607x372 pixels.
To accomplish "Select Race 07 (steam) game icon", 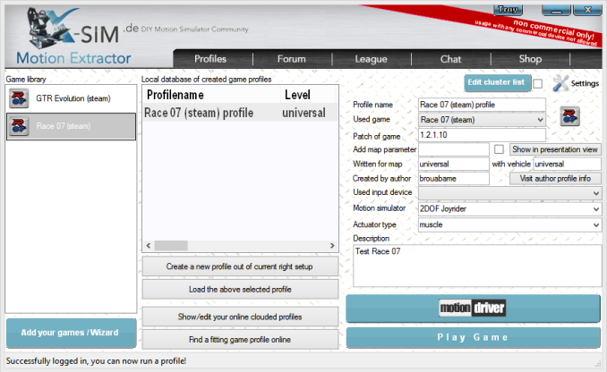I will pyautogui.click(x=19, y=126).
